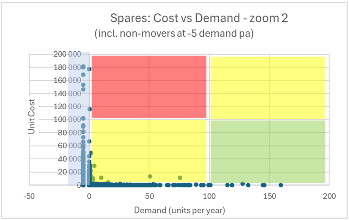The width and height of the screenshot is (349, 220).
Task: Select the -50 tick label on horizontal axis
Action: click(29, 196)
